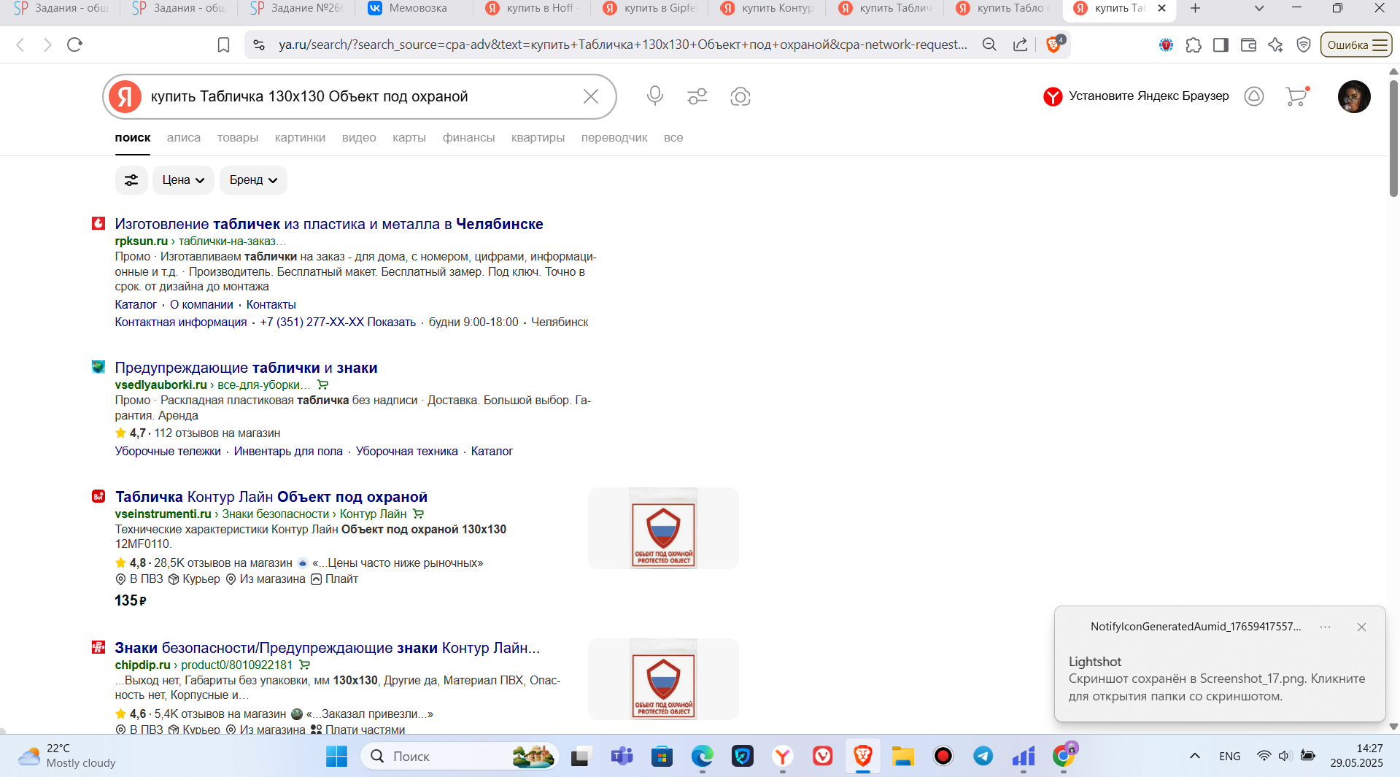The image size is (1400, 777).
Task: Open the filters icon button left of Цена
Action: click(x=131, y=180)
